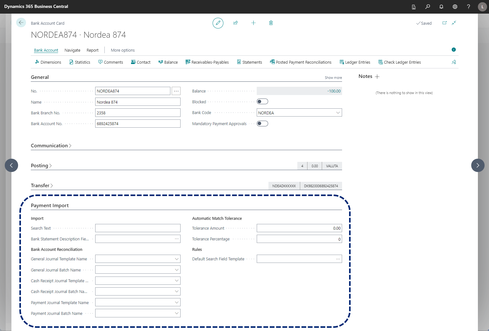Click the Search Text field
This screenshot has height=331, width=489.
click(x=138, y=228)
